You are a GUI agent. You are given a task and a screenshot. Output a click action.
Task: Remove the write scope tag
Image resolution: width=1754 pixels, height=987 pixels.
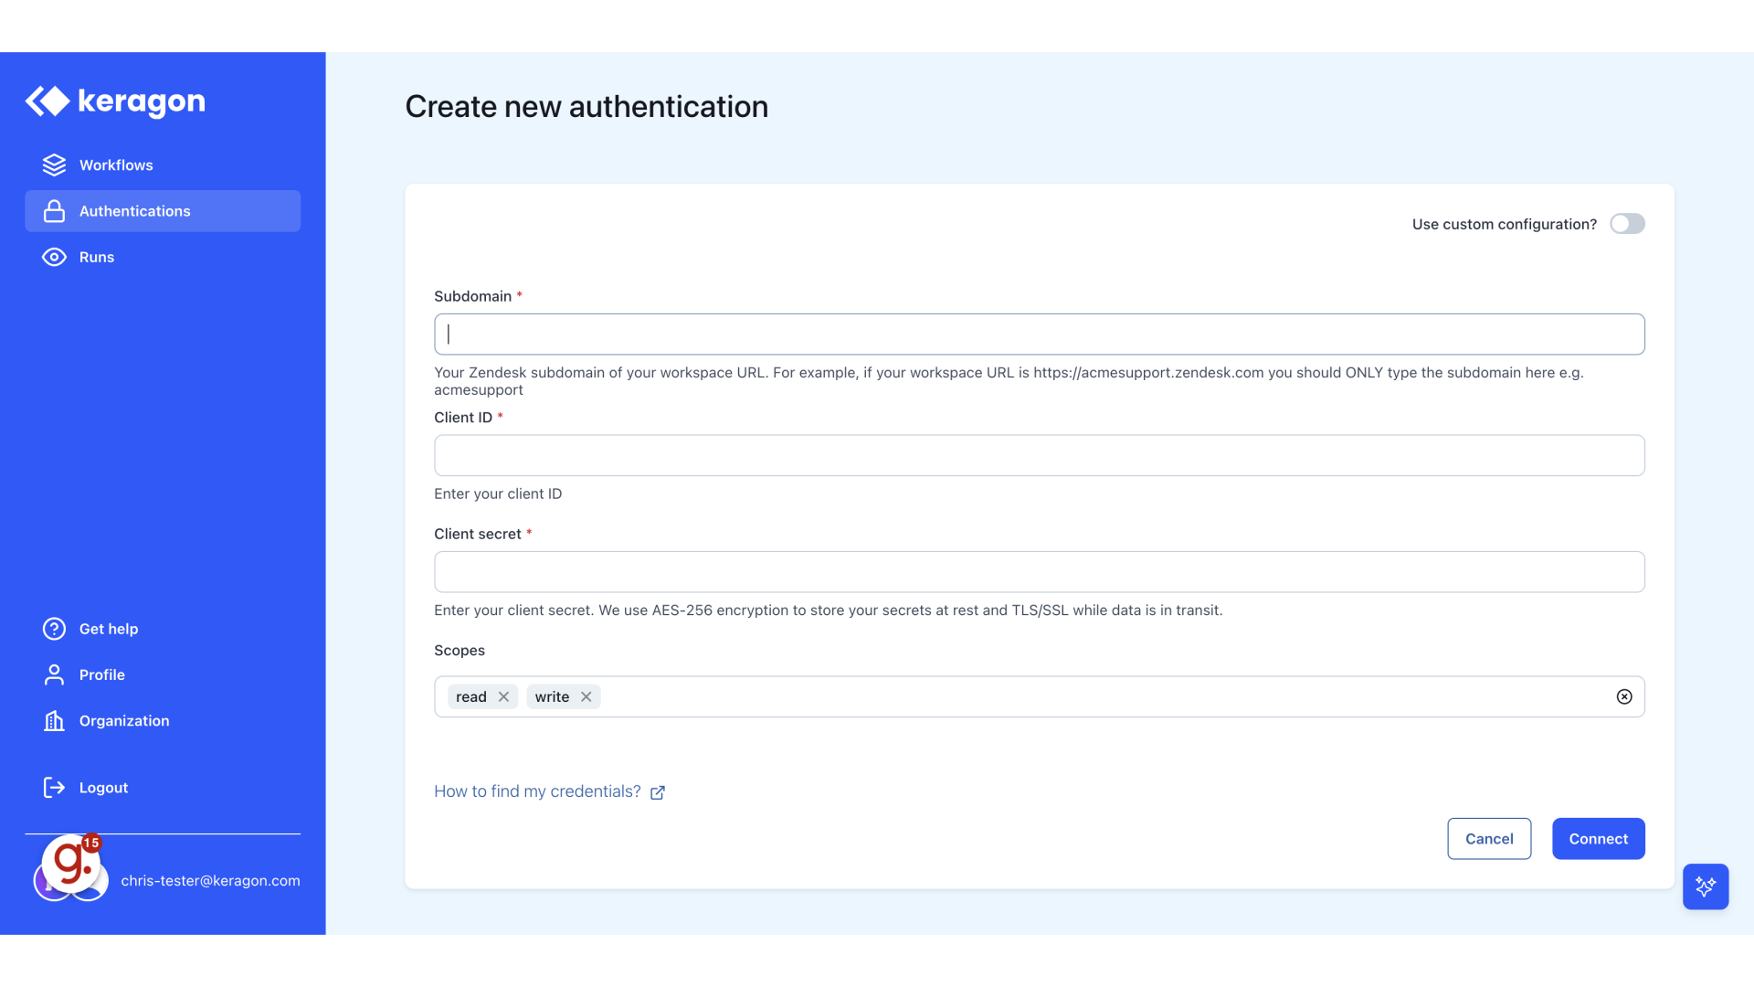pyautogui.click(x=586, y=696)
